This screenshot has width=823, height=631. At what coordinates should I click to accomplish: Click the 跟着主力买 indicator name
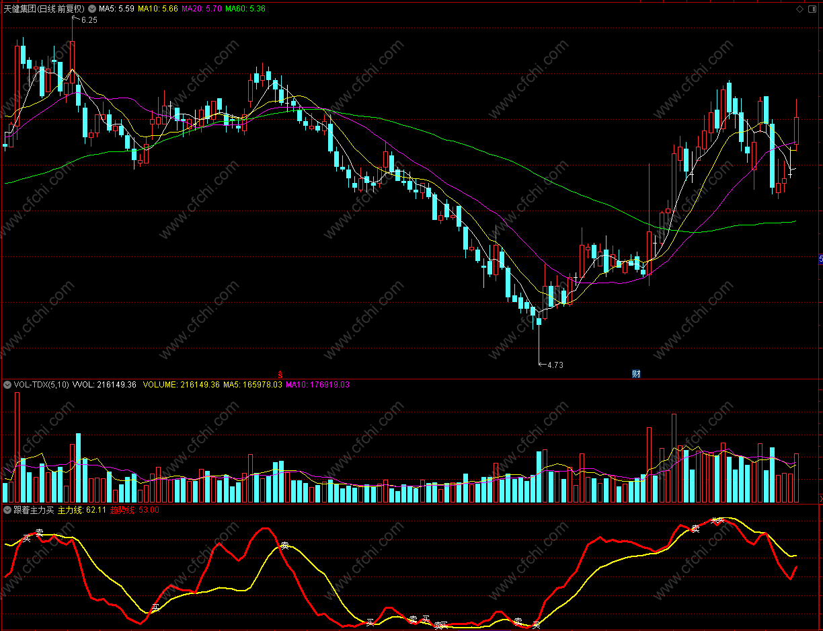(x=34, y=510)
